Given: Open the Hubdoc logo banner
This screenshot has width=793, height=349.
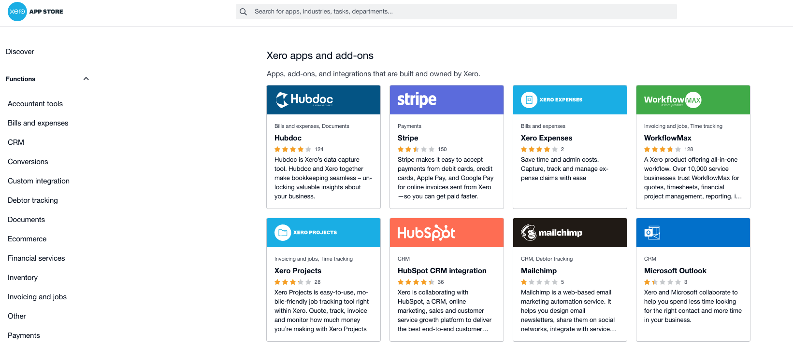Looking at the screenshot, I should 323,100.
